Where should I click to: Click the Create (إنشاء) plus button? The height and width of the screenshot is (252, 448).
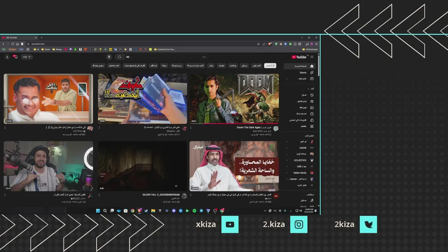[27, 57]
